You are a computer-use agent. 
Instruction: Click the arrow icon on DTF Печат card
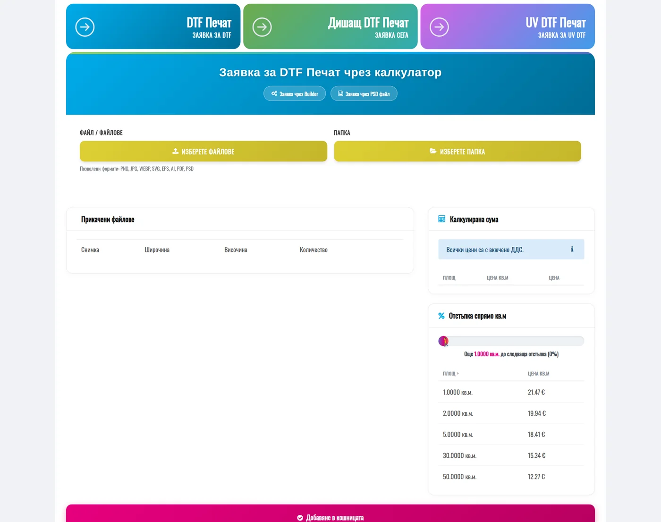[85, 27]
